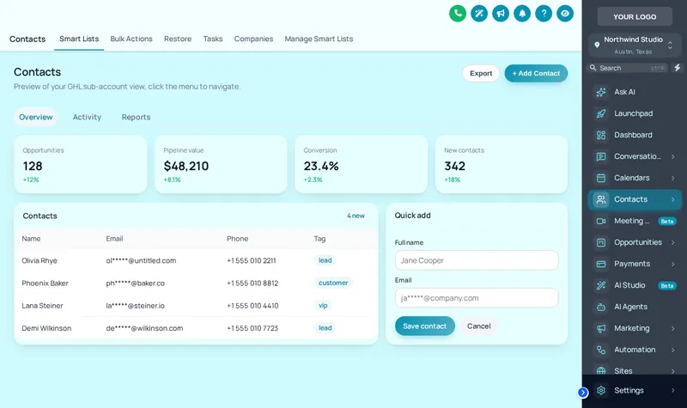Click the Calendars icon in the sidebar
This screenshot has width=687, height=408.
[601, 178]
